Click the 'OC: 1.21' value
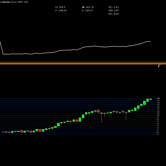Viewport: 166px width, 166px height. click(x=114, y=7)
